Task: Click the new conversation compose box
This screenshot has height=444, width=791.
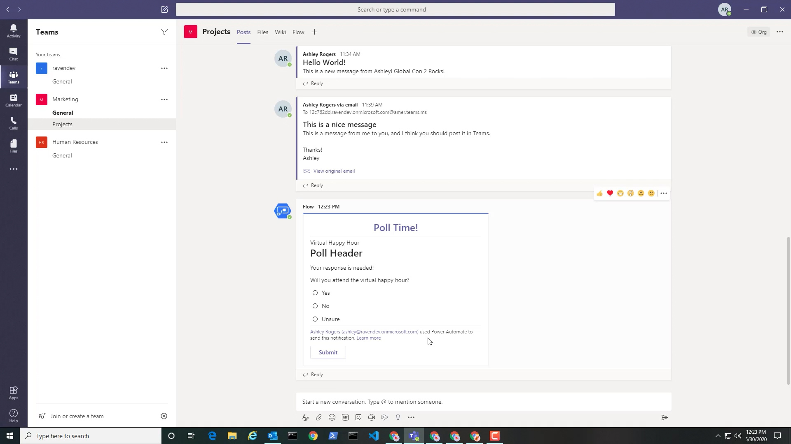Action: click(483, 402)
